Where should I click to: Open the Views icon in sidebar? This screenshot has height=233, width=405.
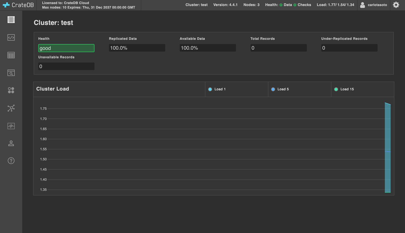click(x=11, y=73)
